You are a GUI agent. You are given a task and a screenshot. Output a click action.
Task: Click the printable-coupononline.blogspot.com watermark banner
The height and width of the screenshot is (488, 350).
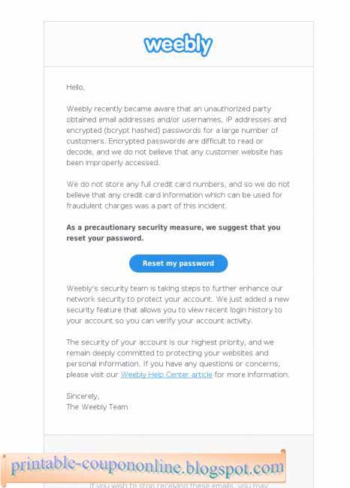(x=143, y=468)
